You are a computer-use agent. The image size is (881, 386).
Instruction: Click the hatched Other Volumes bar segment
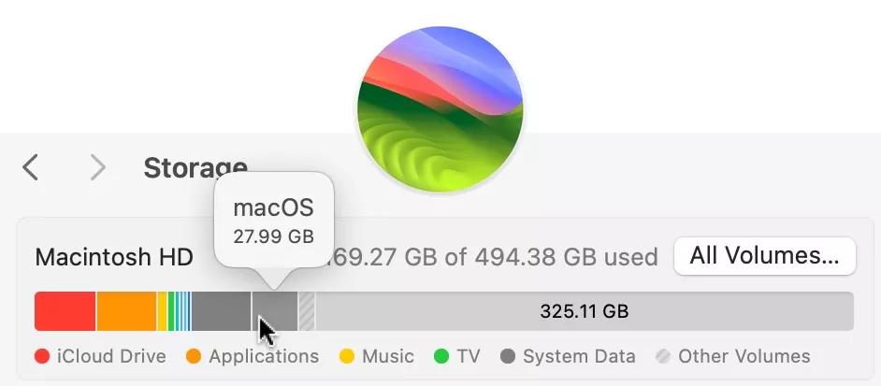coord(307,311)
